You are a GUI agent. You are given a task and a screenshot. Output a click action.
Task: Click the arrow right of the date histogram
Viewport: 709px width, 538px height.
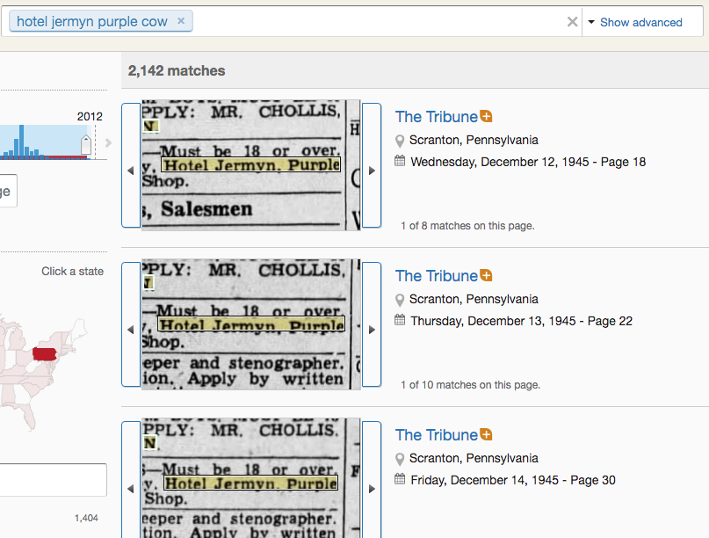coord(108,143)
